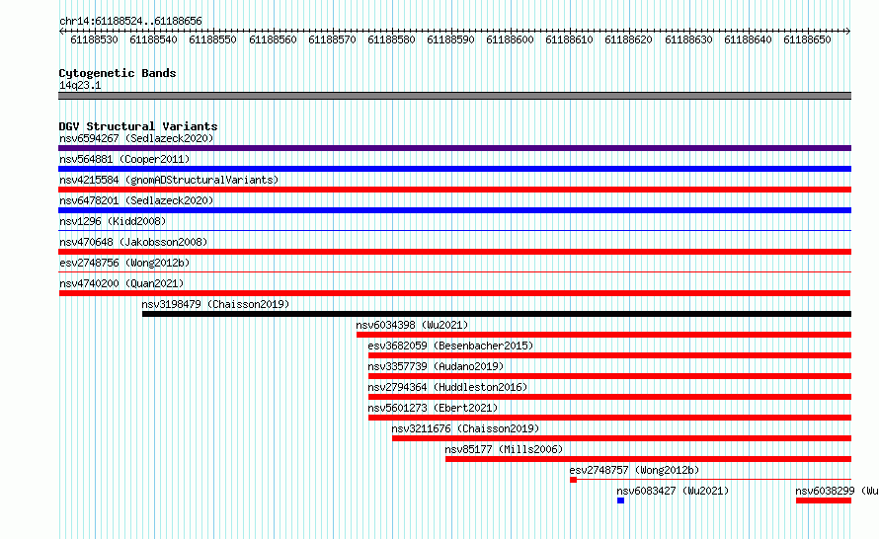Click the thin blue nsv1296 line

point(454,230)
